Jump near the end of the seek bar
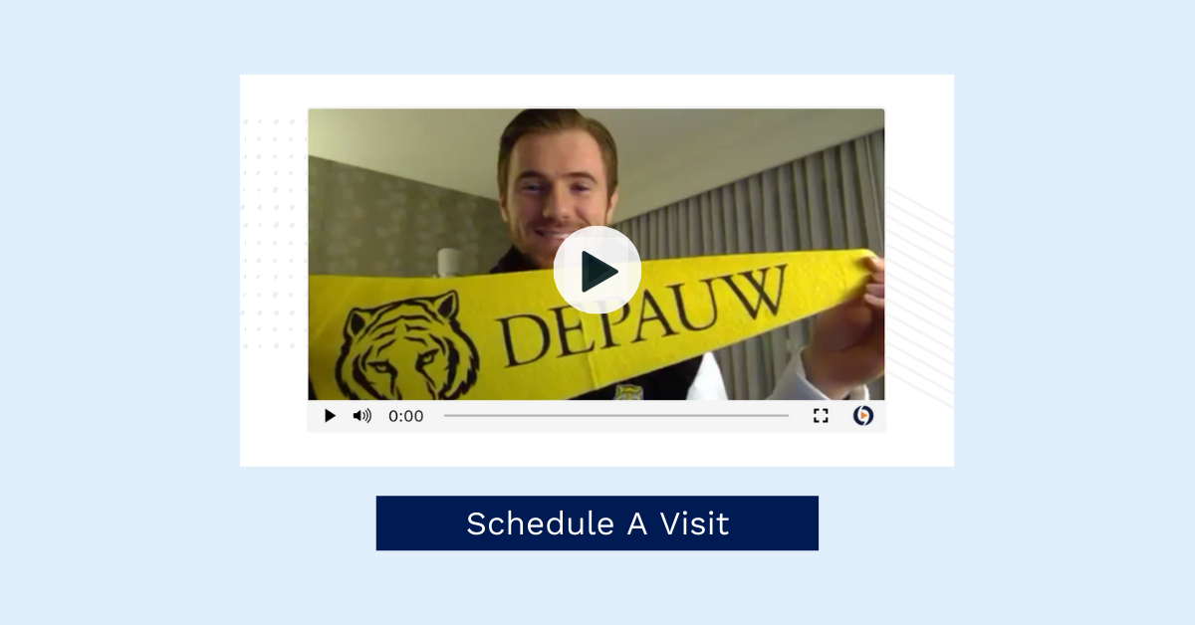1195x625 pixels. click(785, 416)
